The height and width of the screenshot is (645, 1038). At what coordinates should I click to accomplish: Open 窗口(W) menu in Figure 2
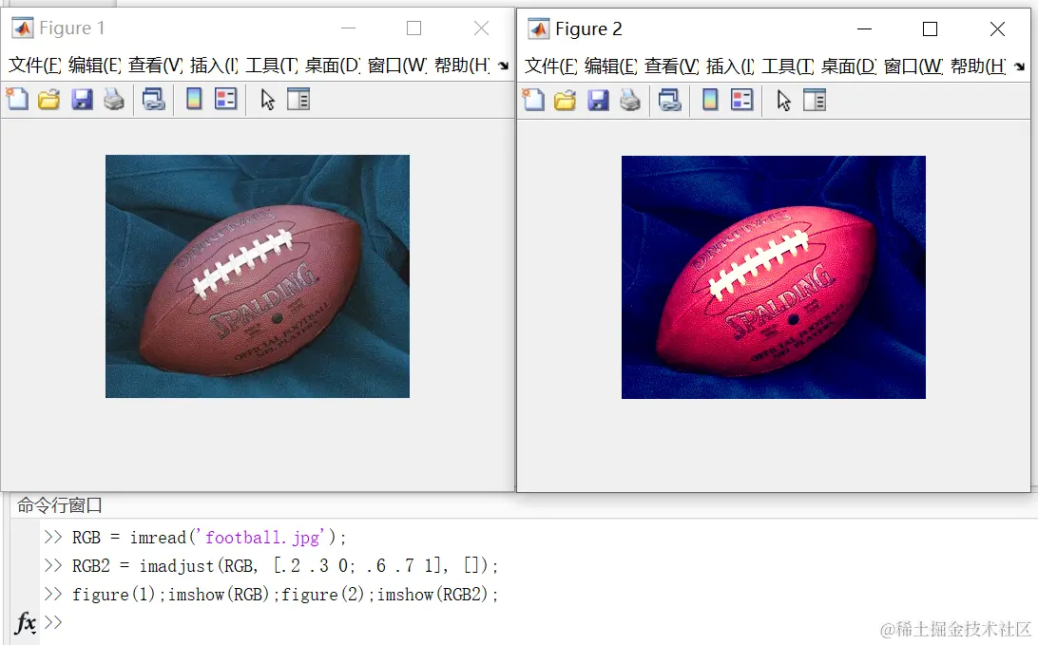tap(913, 66)
